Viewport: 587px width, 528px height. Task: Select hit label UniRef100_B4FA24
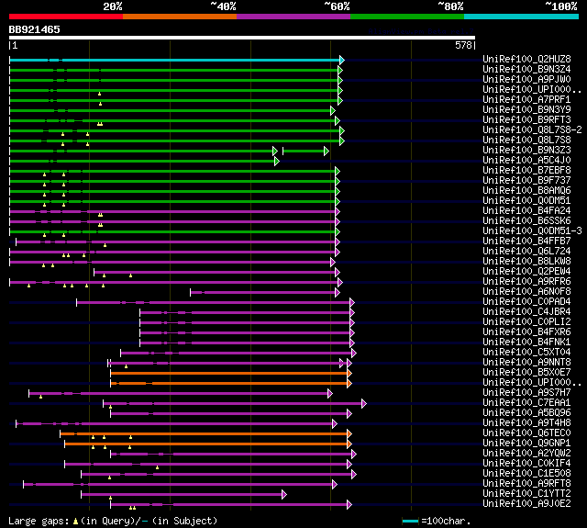coord(526,211)
